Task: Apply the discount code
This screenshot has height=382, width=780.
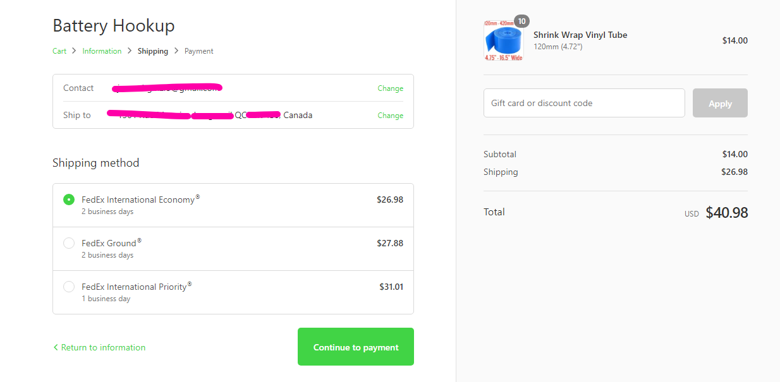Action: pos(720,103)
